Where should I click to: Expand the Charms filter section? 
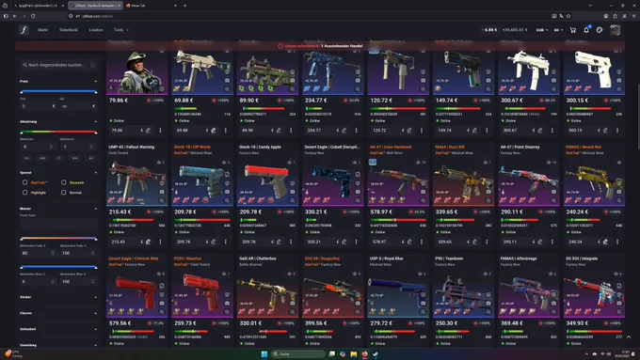(58, 313)
